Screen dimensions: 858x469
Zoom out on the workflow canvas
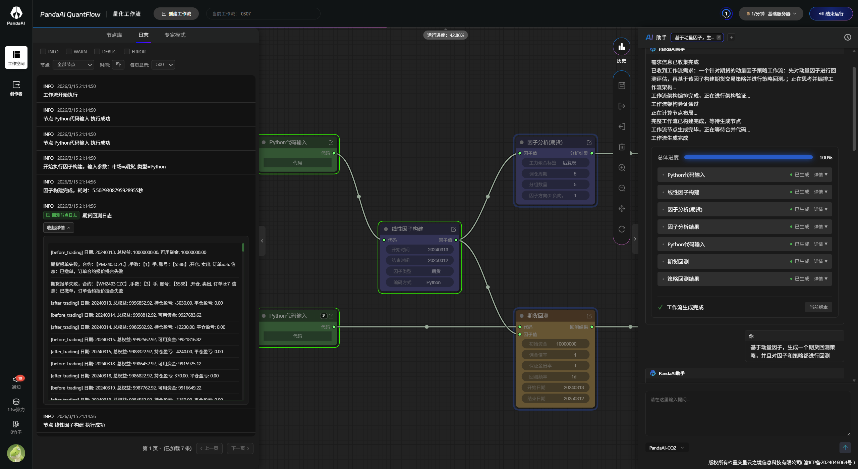pos(622,188)
